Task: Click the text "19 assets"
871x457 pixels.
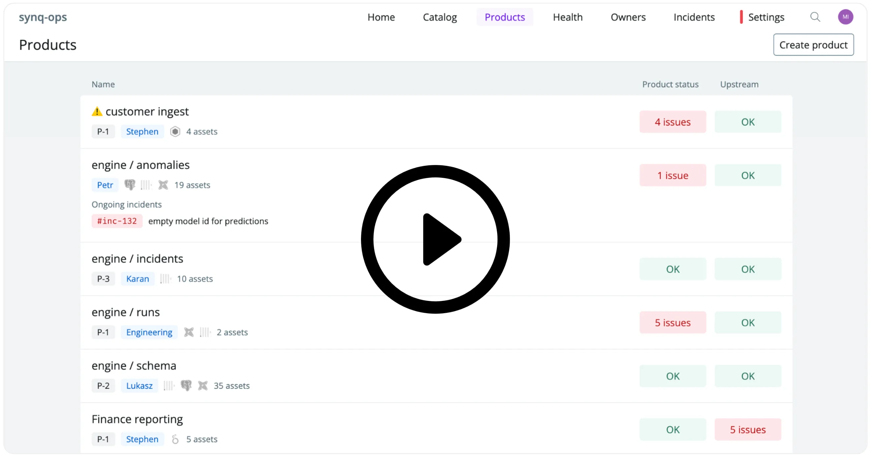Action: 192,185
